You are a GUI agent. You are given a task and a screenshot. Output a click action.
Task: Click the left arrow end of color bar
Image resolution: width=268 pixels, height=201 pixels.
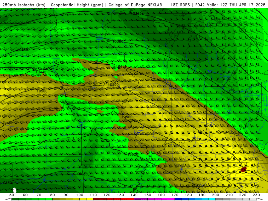8,199
